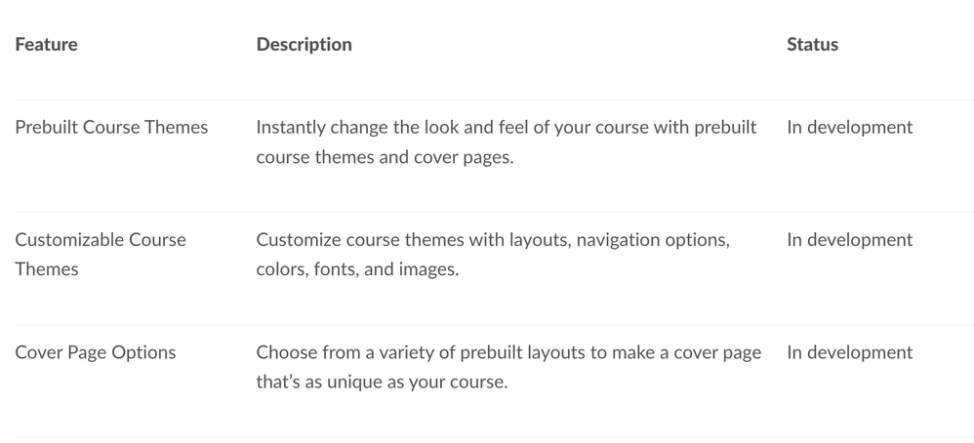Click the line starting "Instantly change the look"
This screenshot has width=974, height=443.
click(506, 127)
